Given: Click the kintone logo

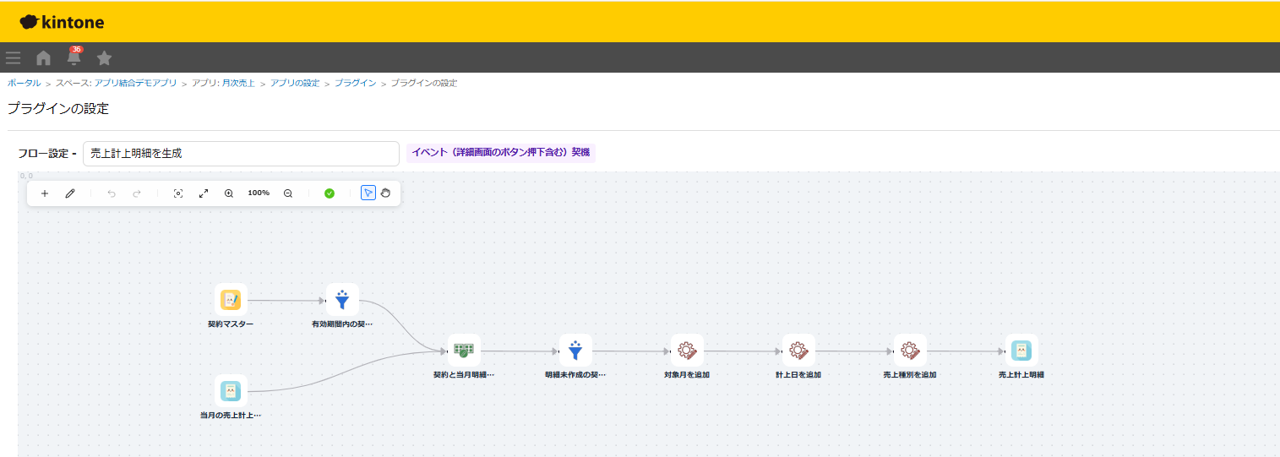Looking at the screenshot, I should pyautogui.click(x=63, y=22).
